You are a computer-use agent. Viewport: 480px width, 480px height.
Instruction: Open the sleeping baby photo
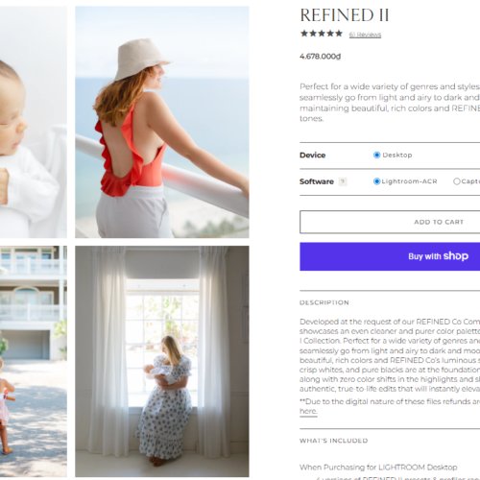34,122
